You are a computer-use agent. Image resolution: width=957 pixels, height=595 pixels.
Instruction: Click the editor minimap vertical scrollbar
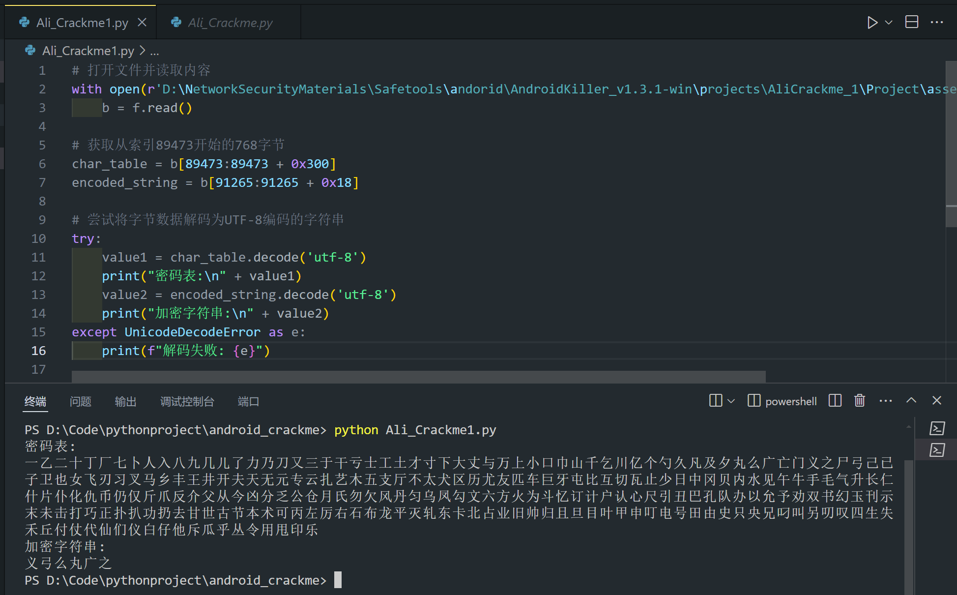[951, 144]
